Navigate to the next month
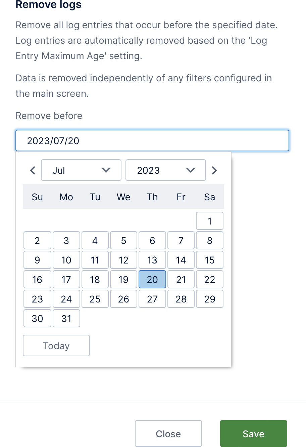The image size is (306, 447). [x=214, y=170]
